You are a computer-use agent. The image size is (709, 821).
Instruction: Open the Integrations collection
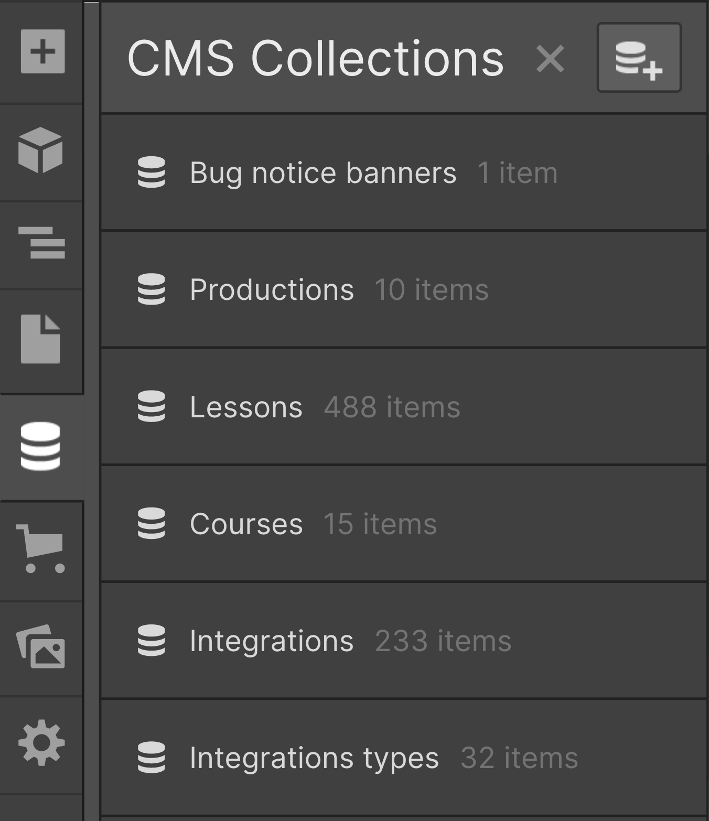click(x=404, y=641)
